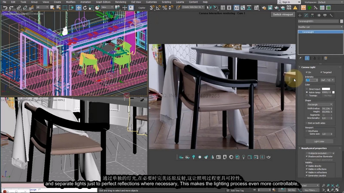Activate the Select and Move tool

[78, 8]
